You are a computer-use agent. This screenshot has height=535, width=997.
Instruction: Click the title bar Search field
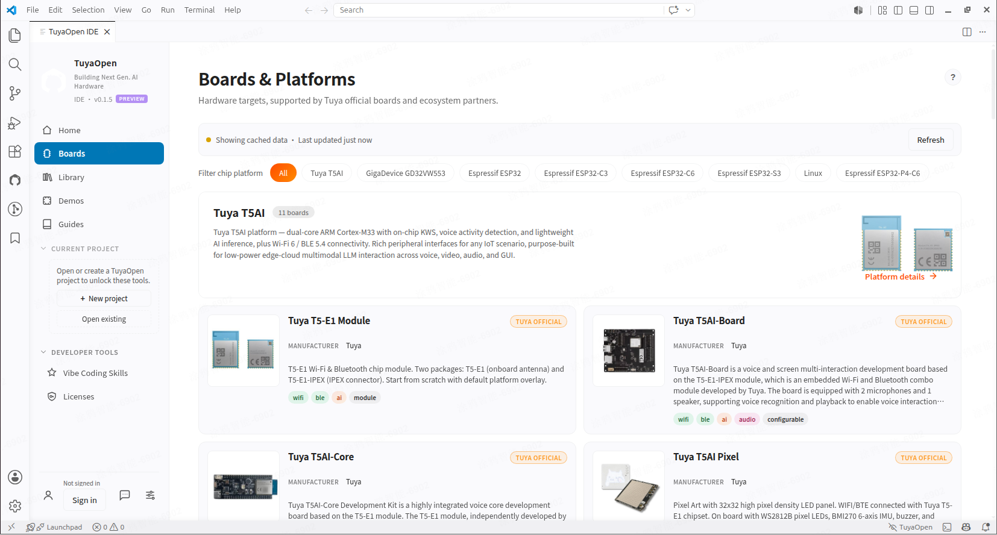pos(498,10)
